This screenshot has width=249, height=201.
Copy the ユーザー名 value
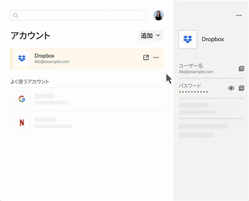[x=241, y=68]
